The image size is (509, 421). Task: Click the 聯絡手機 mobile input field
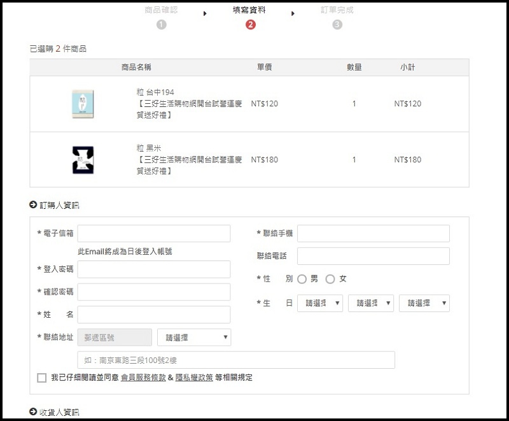[373, 233]
